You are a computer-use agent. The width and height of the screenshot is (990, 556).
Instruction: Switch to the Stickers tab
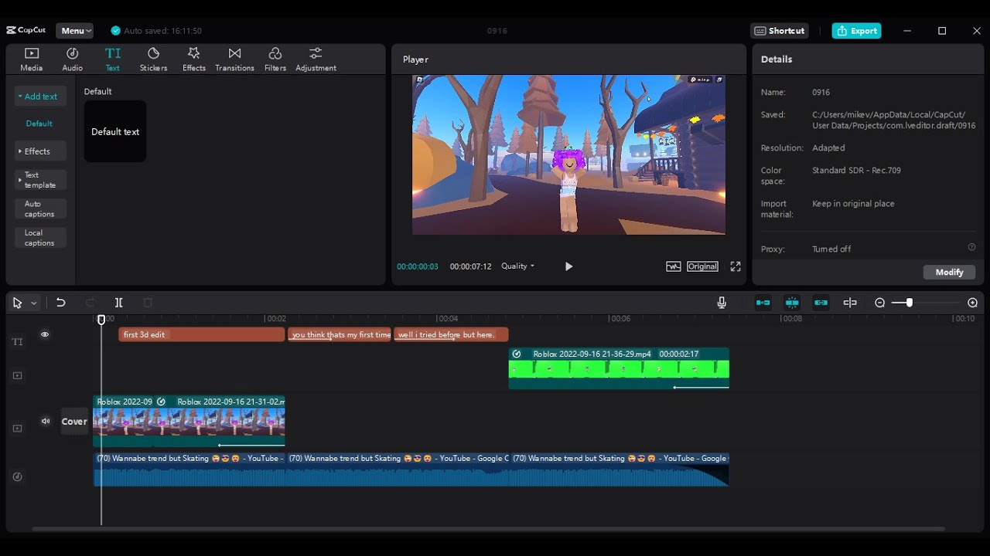coord(153,59)
